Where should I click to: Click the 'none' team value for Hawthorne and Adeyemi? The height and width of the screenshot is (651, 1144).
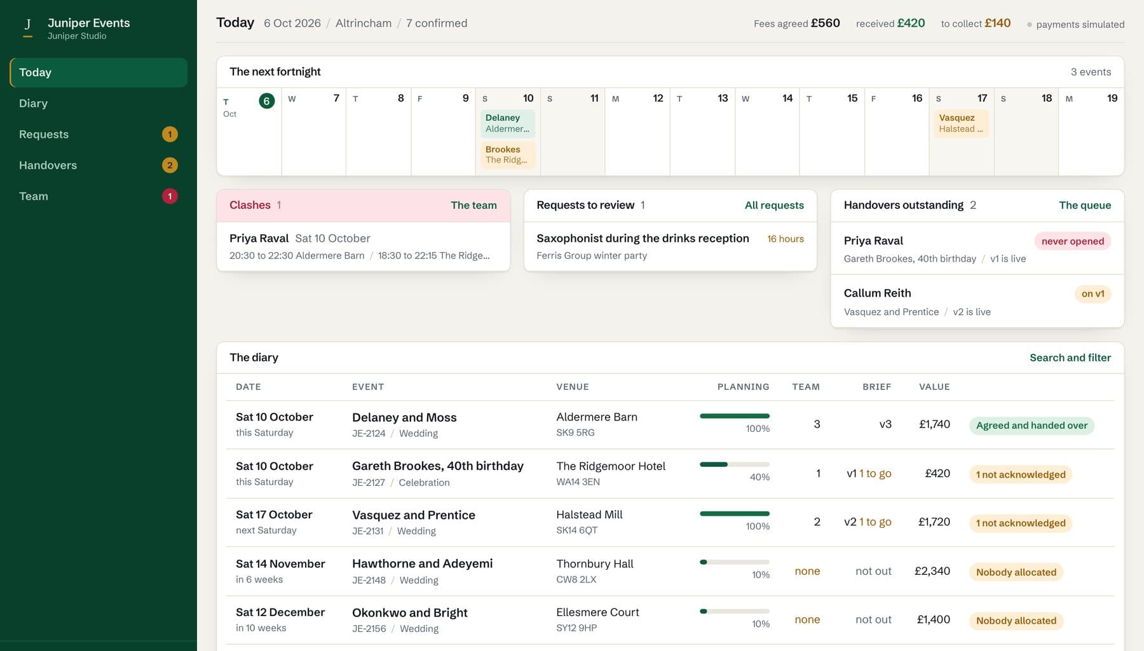coord(807,571)
